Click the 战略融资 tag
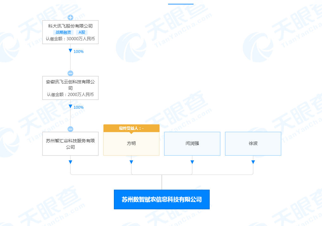Screen dimensions: 322x226 coord(63,32)
